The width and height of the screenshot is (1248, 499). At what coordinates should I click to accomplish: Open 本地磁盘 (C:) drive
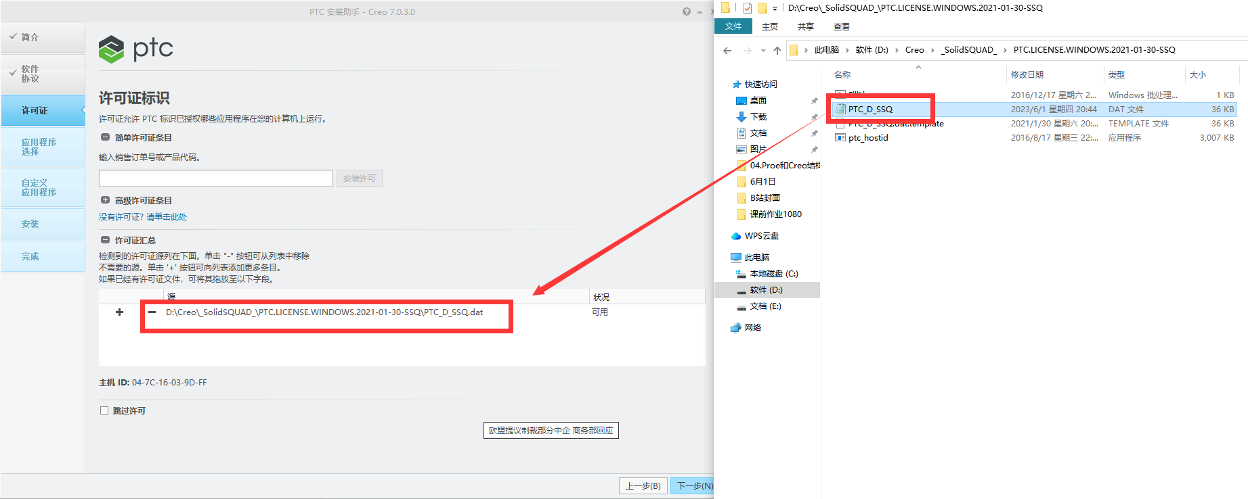(x=773, y=274)
